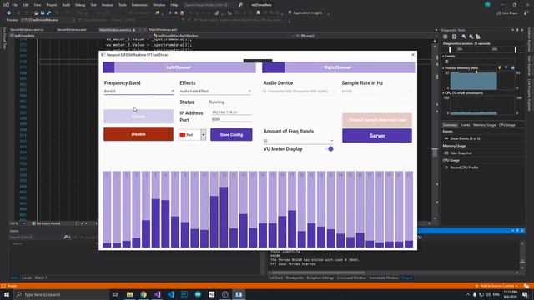This screenshot has width=534, height=300.
Task: Pause debugging in the Visual Studio toolbar
Action: [169, 13]
